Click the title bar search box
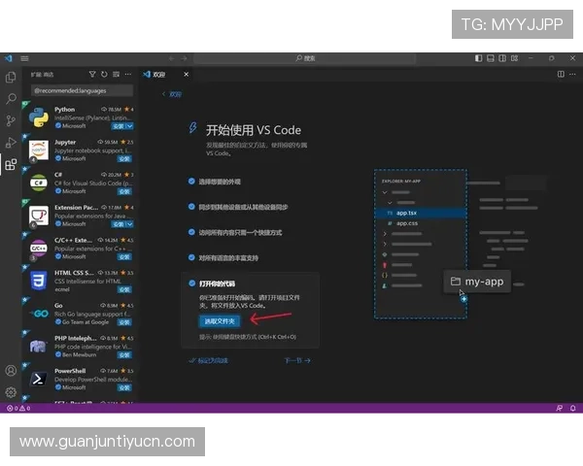This screenshot has width=583, height=466. coord(304,58)
